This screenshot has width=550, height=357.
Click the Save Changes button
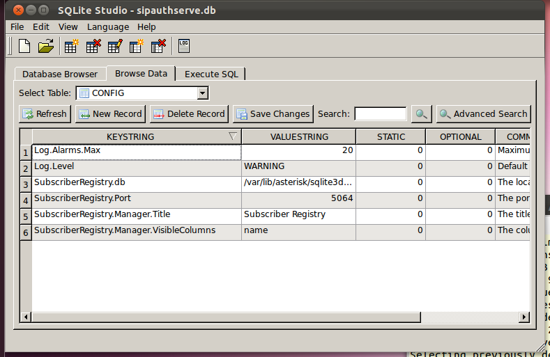(273, 114)
